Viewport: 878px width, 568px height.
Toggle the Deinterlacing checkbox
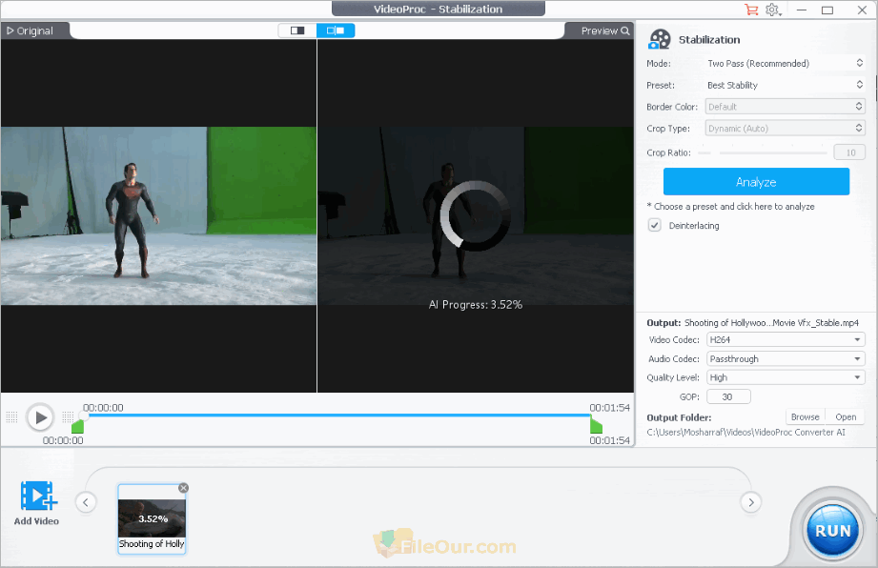point(654,225)
